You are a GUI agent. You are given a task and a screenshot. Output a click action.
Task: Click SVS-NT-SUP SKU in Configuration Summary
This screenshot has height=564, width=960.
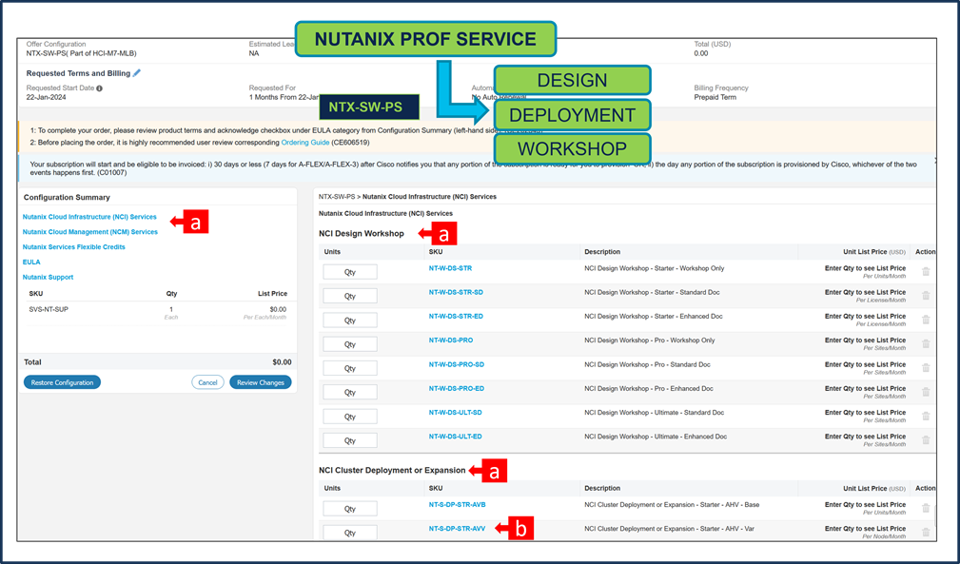[x=49, y=309]
